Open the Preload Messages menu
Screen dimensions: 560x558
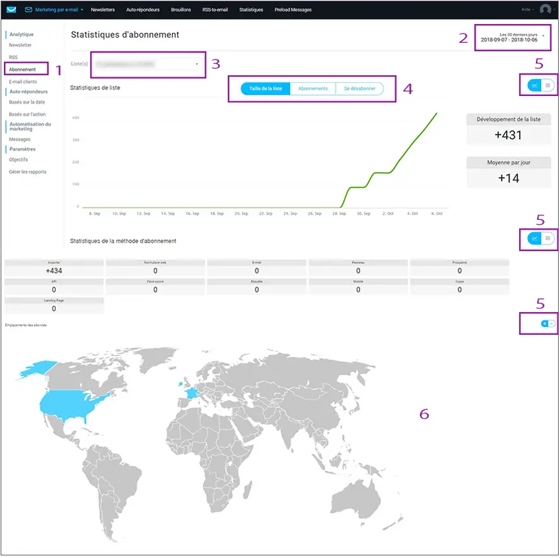point(293,10)
